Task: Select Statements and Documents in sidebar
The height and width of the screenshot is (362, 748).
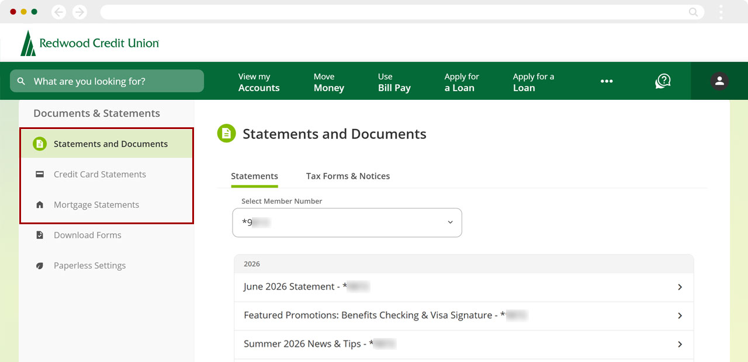Action: pyautogui.click(x=106, y=144)
